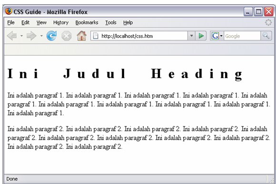Click the first 'paragraf 1' paragraph text
Image resolution: width=276 pixels, height=184 pixels.
click(x=138, y=104)
